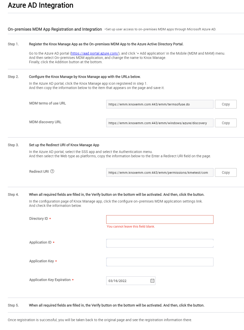The height and width of the screenshot is (330, 244).
Task: Click the Redirect URI text field
Action: pyautogui.click(x=159, y=172)
